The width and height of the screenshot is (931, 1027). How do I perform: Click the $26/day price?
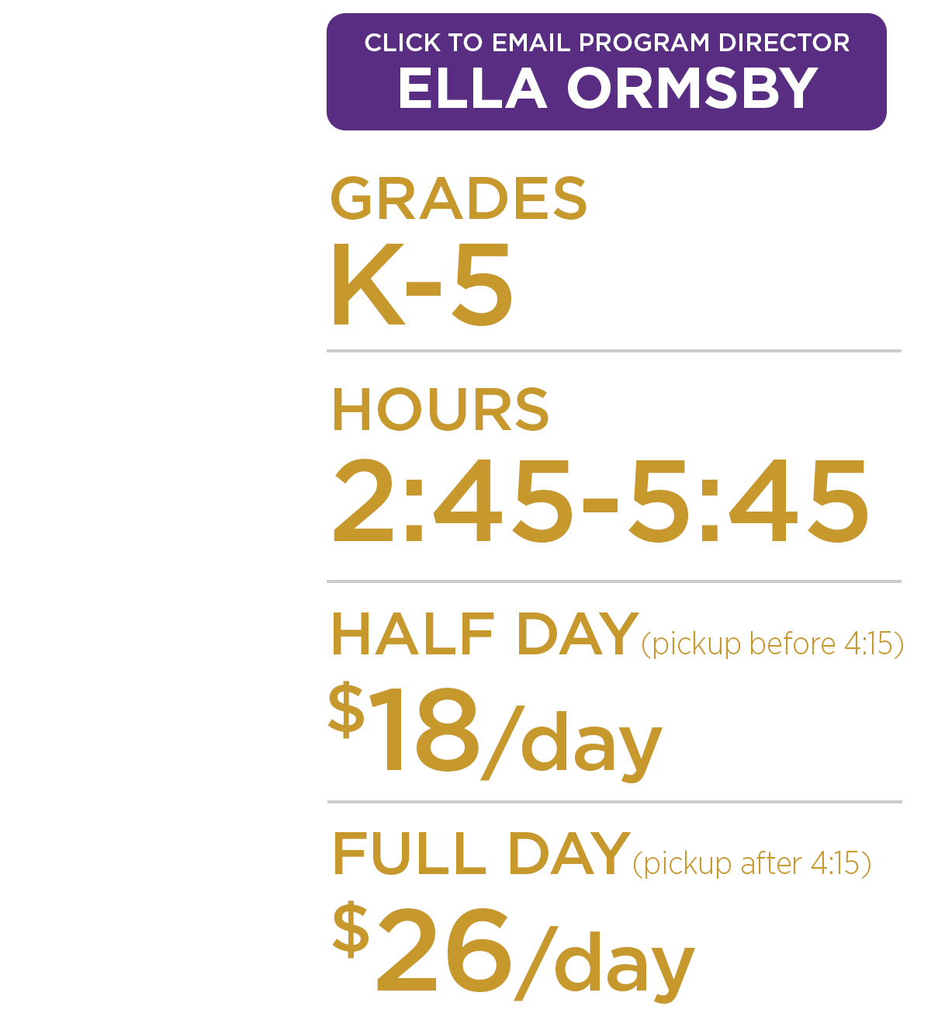pyautogui.click(x=514, y=951)
